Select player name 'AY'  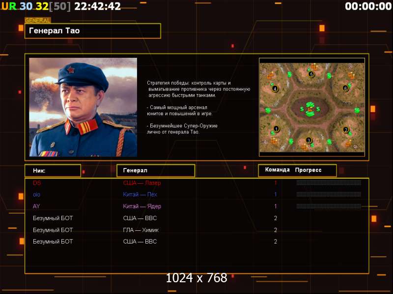[36, 206]
